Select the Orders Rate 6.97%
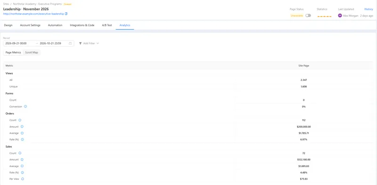Viewport: 377px width, 185px height. click(x=303, y=140)
